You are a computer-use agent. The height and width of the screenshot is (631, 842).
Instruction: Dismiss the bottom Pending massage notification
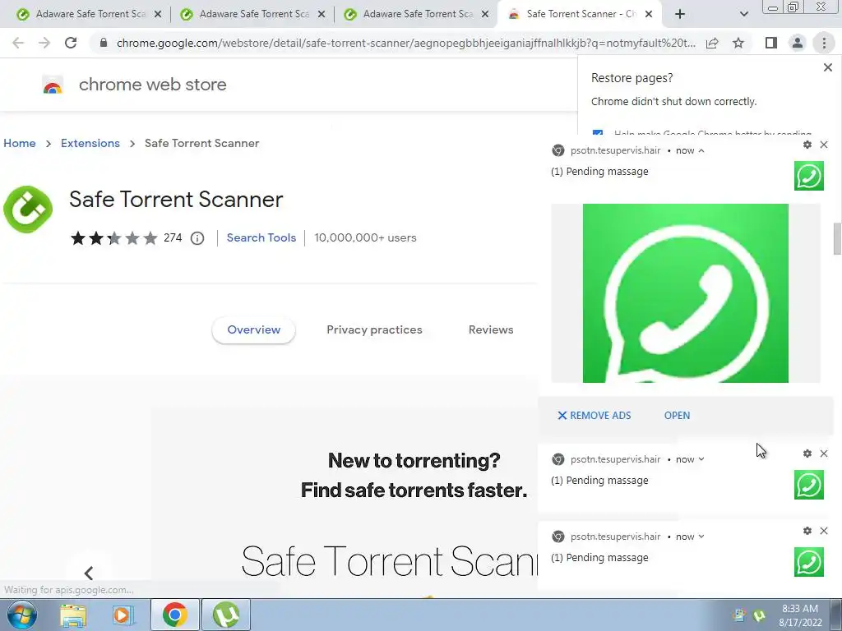pyautogui.click(x=824, y=531)
